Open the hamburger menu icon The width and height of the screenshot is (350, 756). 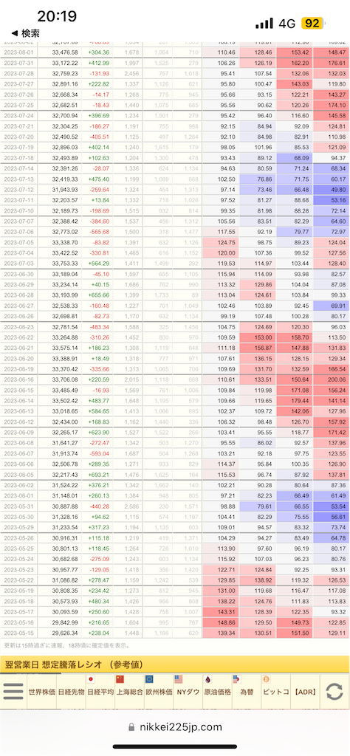[13, 691]
